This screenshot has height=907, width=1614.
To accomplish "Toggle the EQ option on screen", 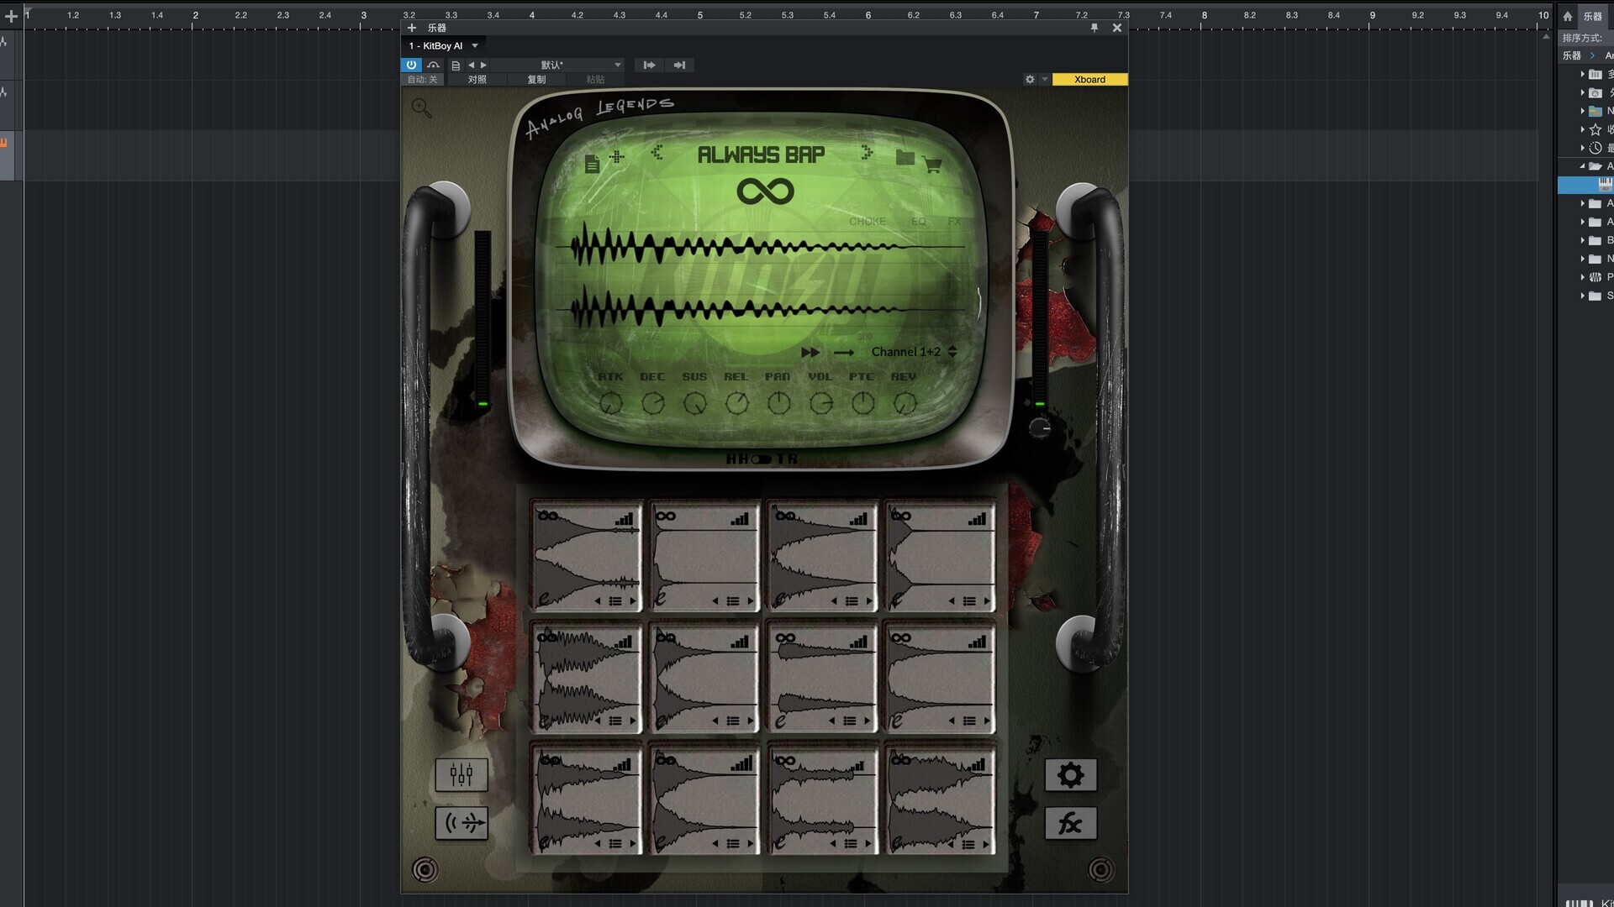I will tap(919, 222).
